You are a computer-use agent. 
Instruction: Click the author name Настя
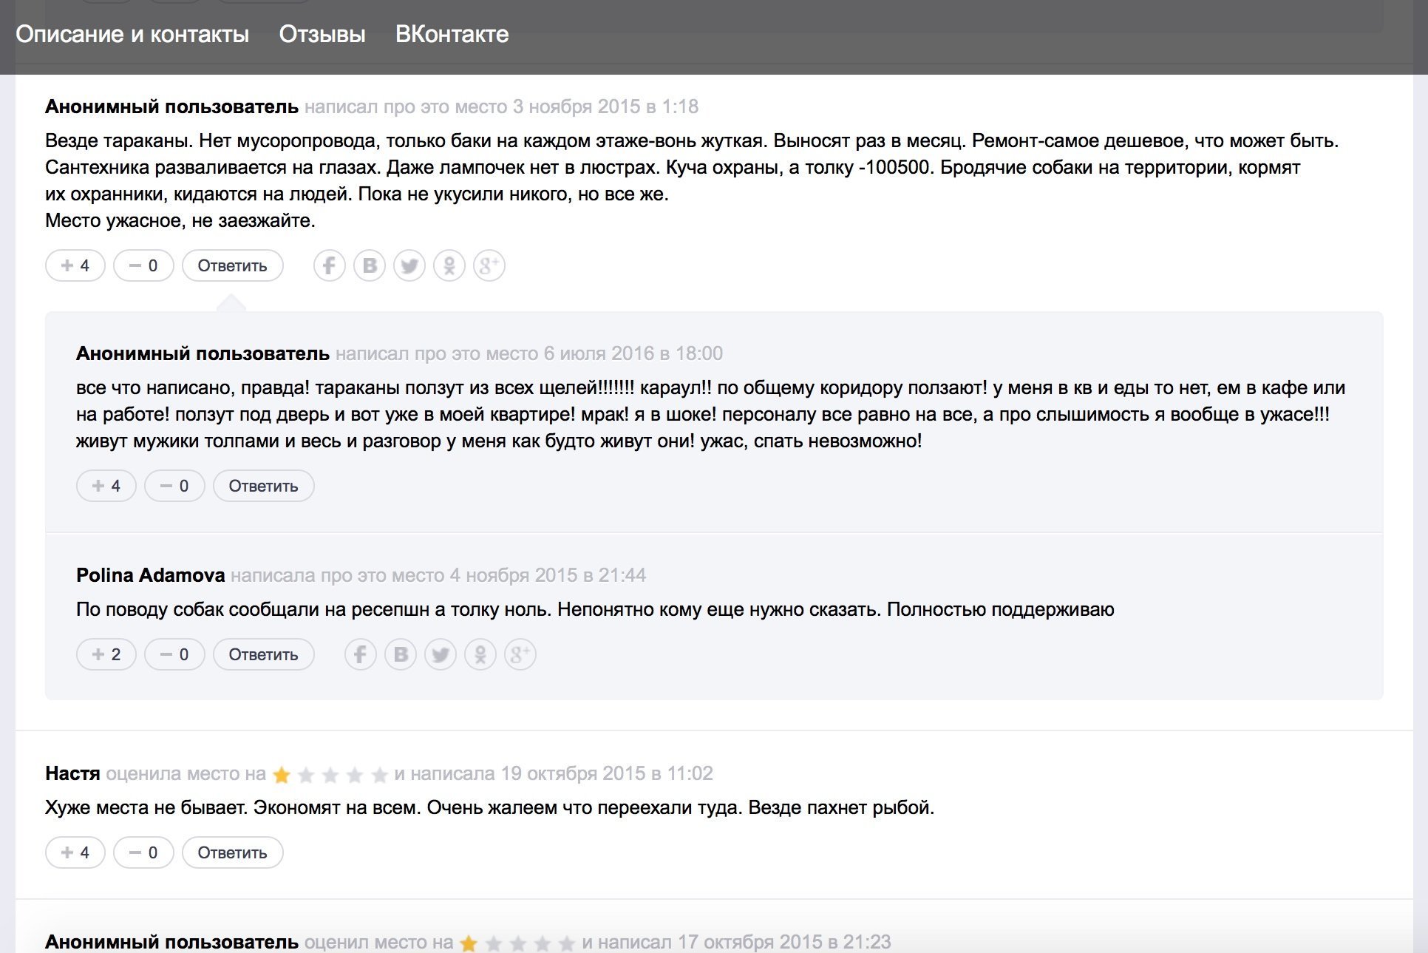72,773
